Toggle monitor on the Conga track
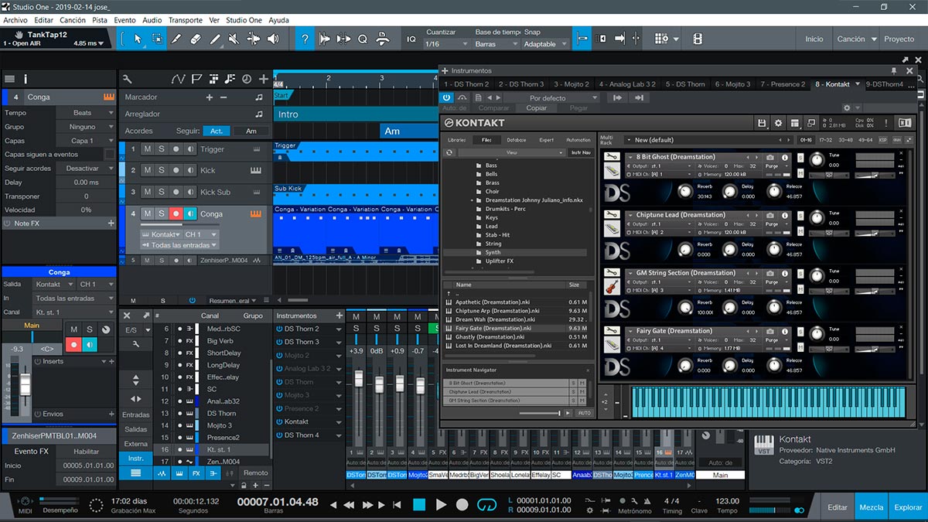This screenshot has height=522, width=928. coord(190,214)
